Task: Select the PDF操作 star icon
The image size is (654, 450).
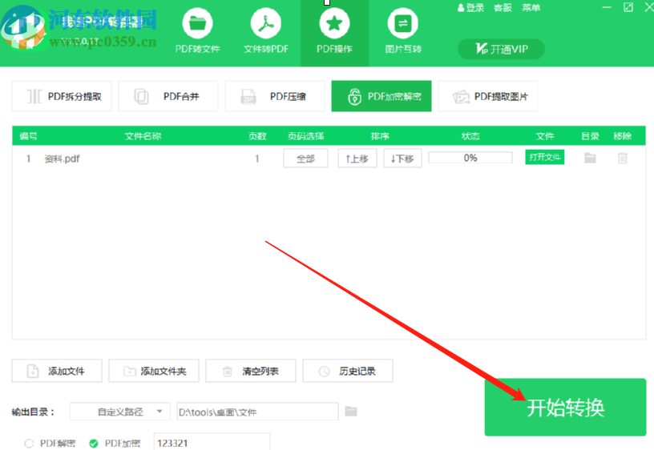Action: [334, 23]
